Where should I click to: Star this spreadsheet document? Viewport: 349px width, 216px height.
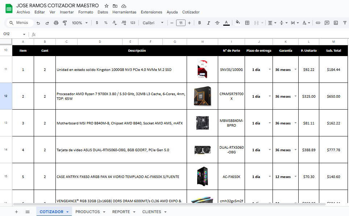click(107, 6)
